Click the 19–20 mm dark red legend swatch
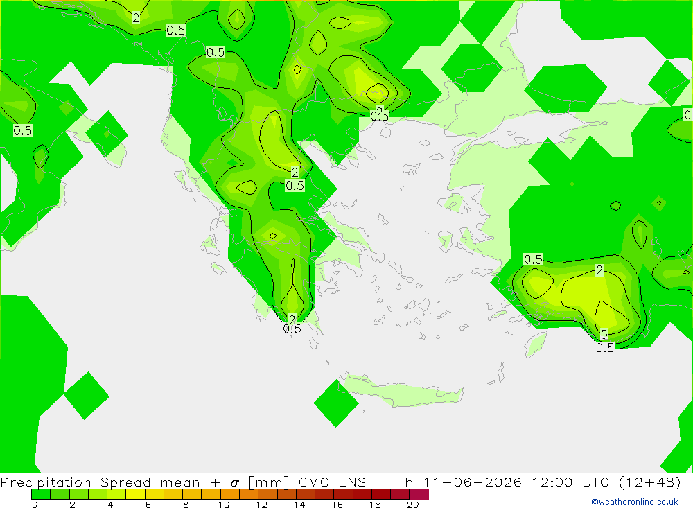 pyautogui.click(x=400, y=494)
